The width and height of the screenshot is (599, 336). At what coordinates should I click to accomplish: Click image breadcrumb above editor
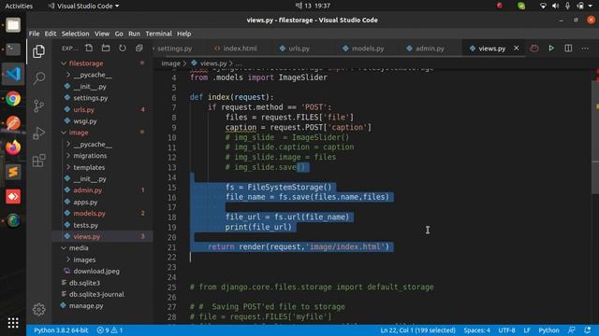170,63
